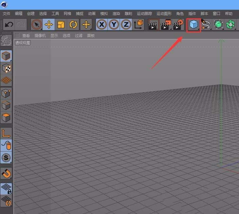
Task: Open viewport 选项 menu
Action: [66, 36]
